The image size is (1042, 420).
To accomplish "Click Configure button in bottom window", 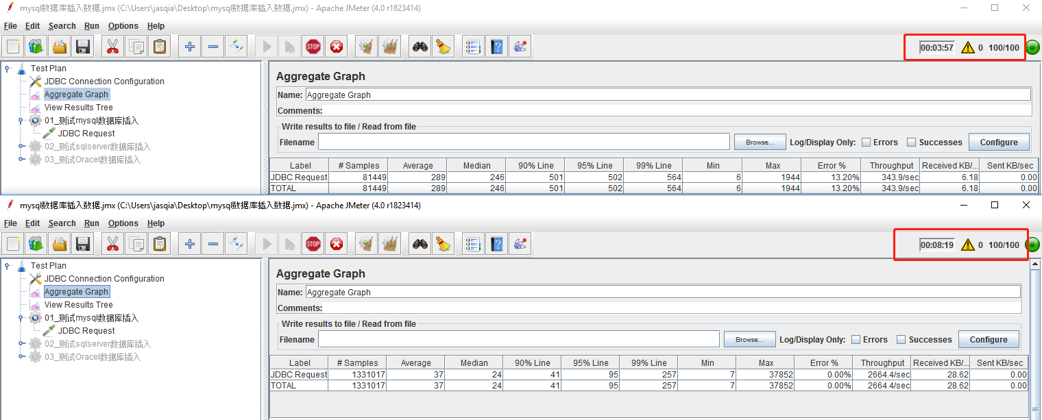I will click(989, 339).
